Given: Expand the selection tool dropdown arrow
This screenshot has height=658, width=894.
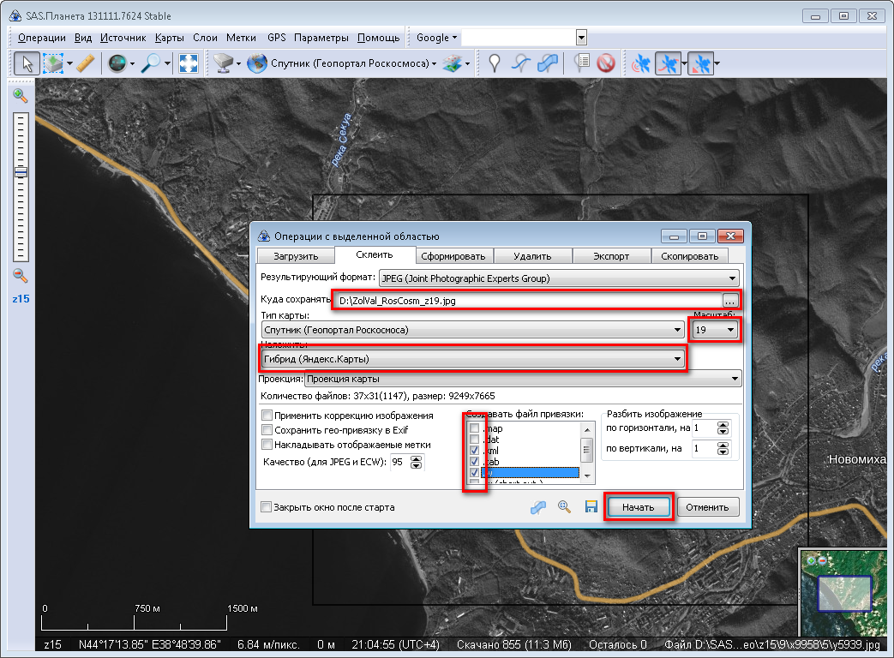Looking at the screenshot, I should [x=69, y=63].
